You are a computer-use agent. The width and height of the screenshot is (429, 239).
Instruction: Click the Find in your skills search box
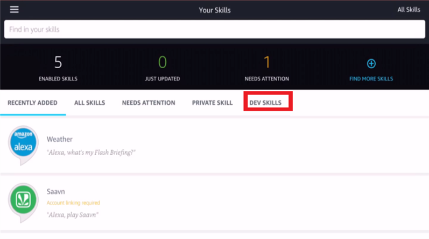click(214, 30)
